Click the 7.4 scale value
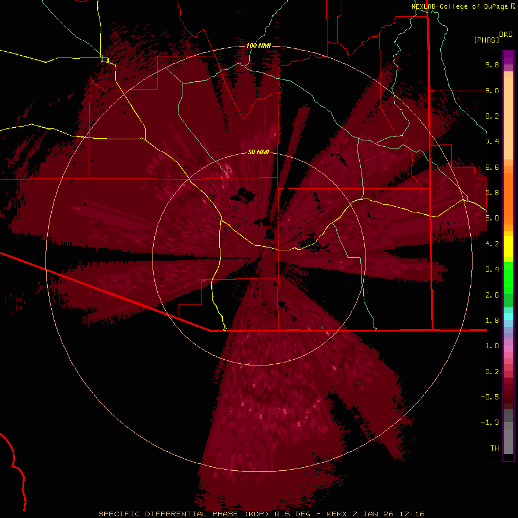518x518 pixels. tap(492, 142)
